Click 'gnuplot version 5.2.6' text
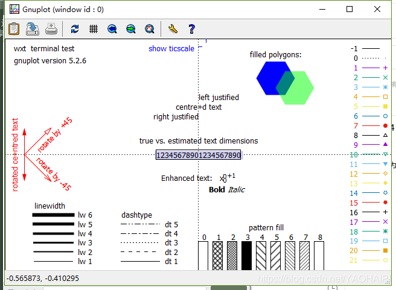 [50, 61]
